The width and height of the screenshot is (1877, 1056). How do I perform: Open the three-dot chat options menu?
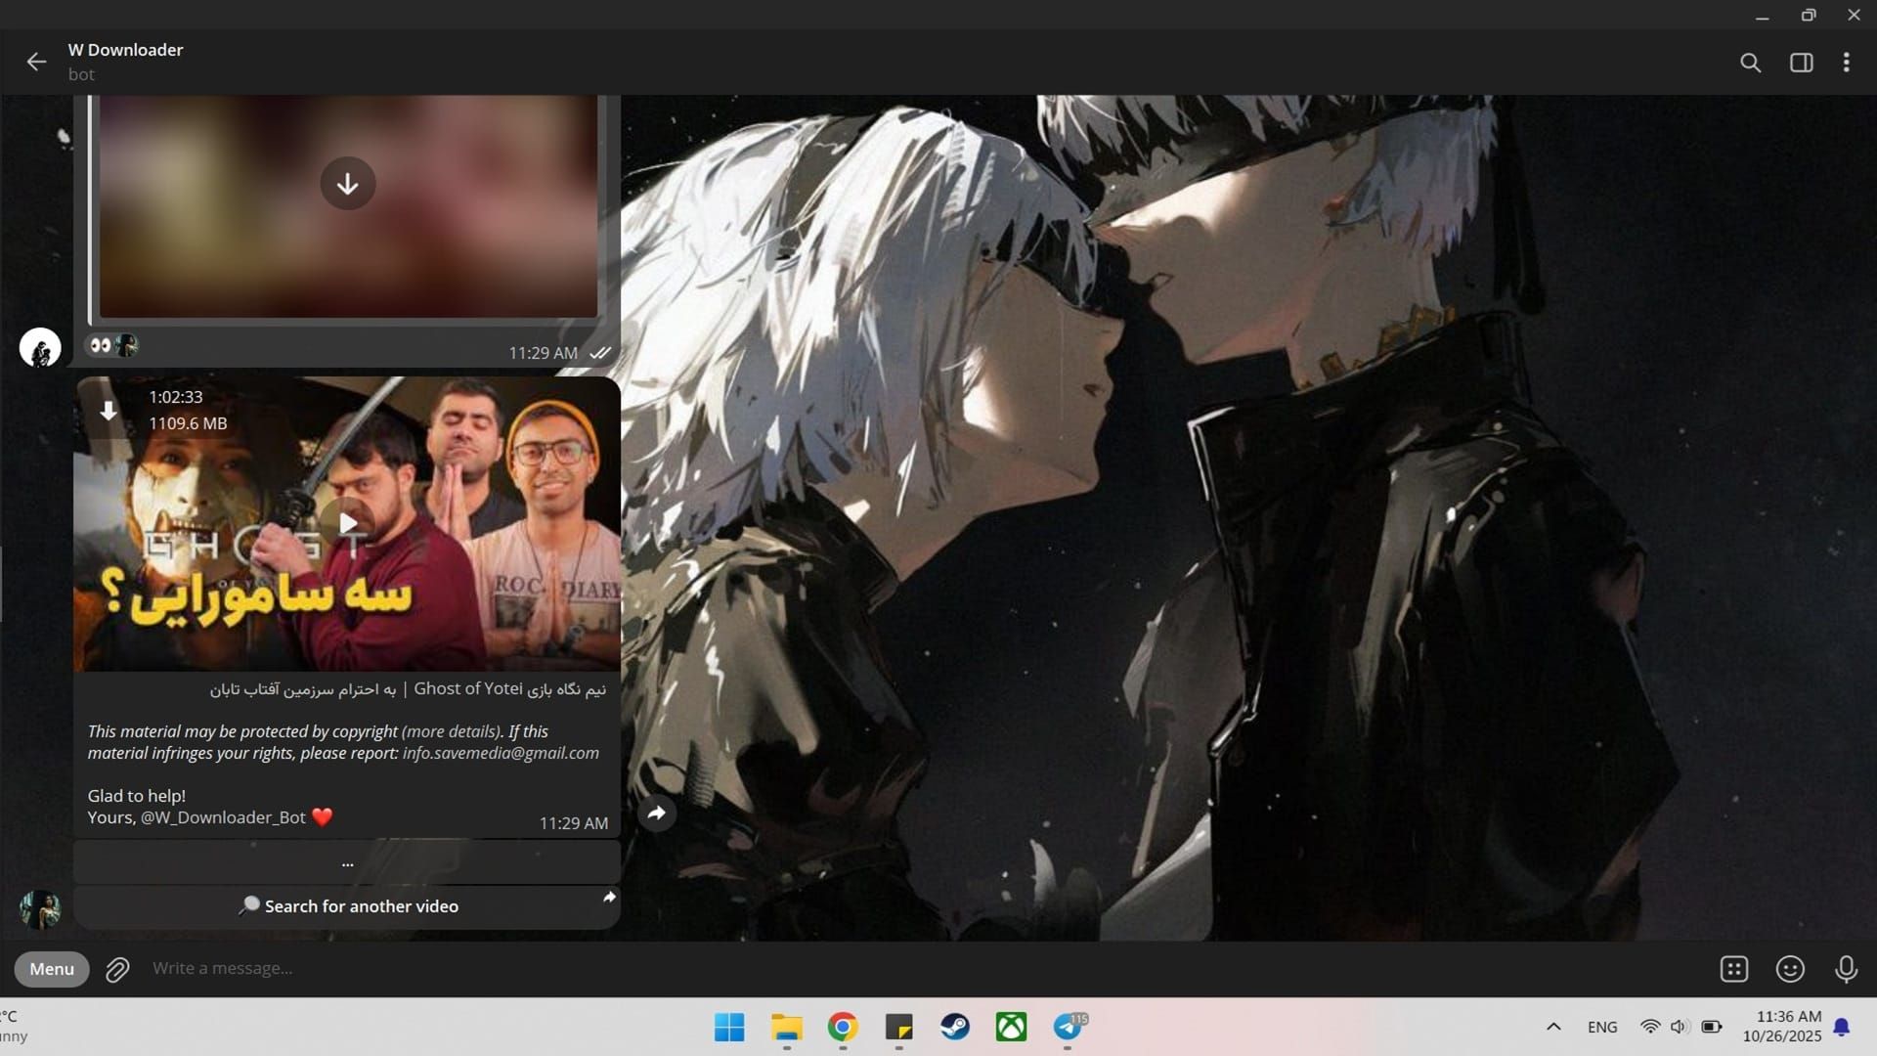coord(1846,63)
